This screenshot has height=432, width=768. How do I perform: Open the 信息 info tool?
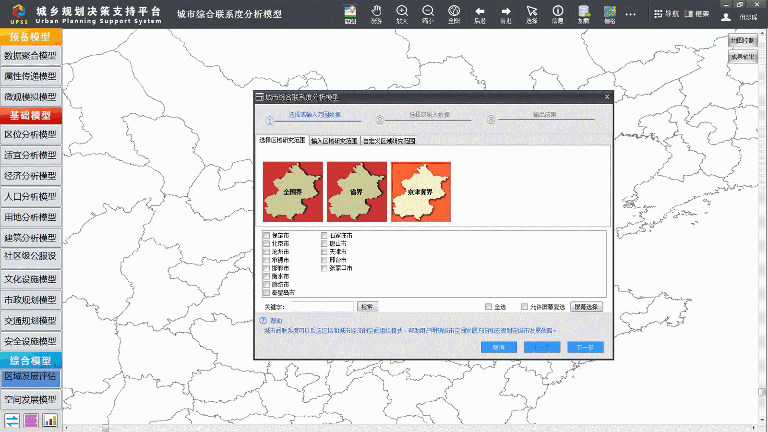pyautogui.click(x=558, y=14)
